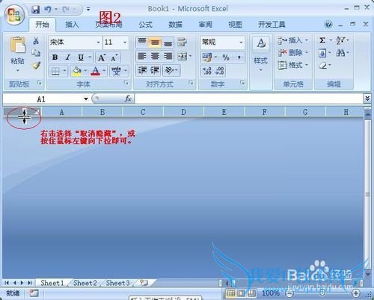Switch to Normal view
This screenshot has height=300, width=374.
(x=230, y=293)
